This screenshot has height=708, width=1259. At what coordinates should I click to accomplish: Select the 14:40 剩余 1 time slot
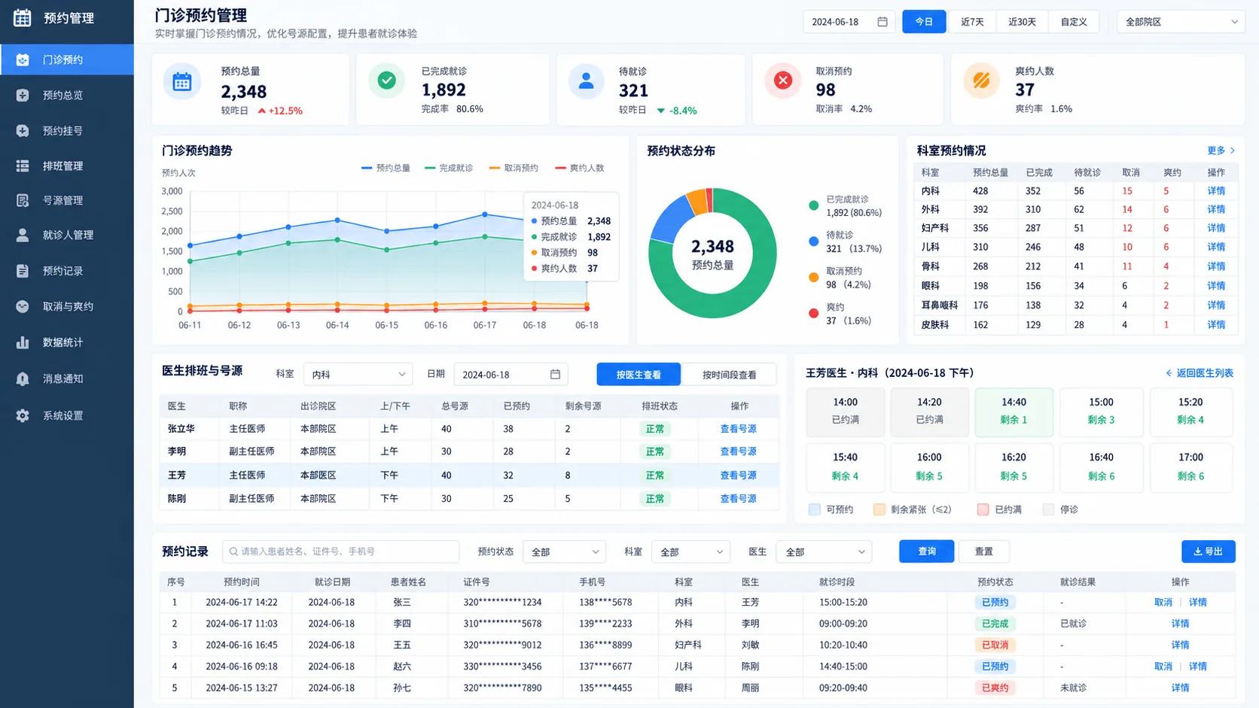1014,412
